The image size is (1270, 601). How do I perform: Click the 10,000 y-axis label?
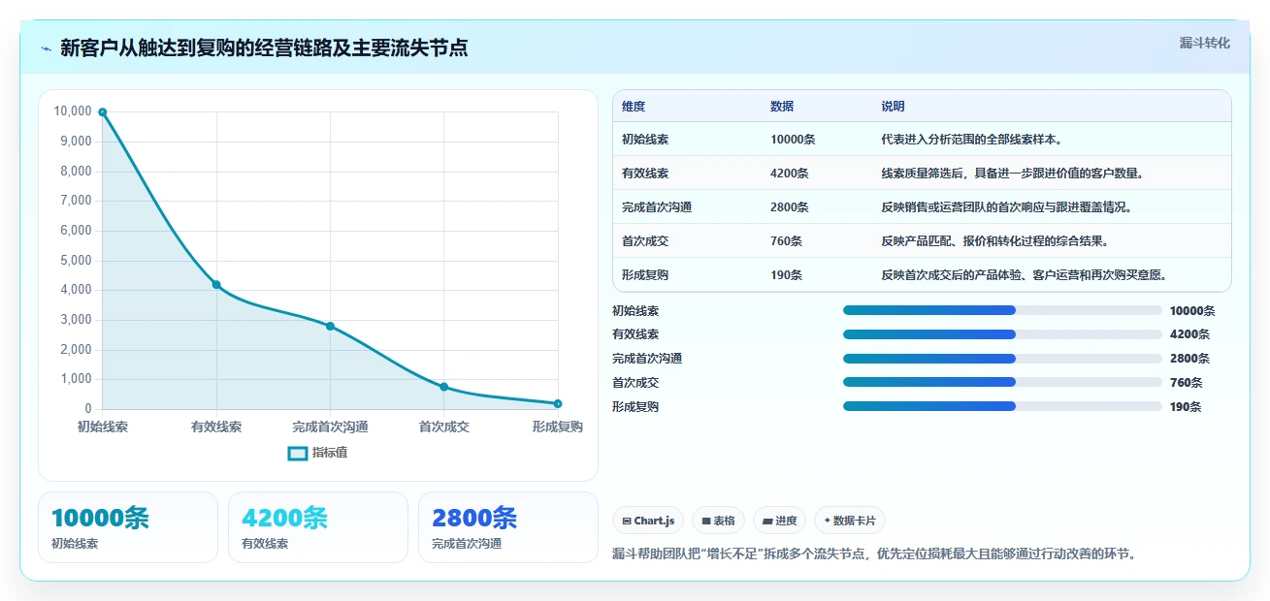[73, 111]
